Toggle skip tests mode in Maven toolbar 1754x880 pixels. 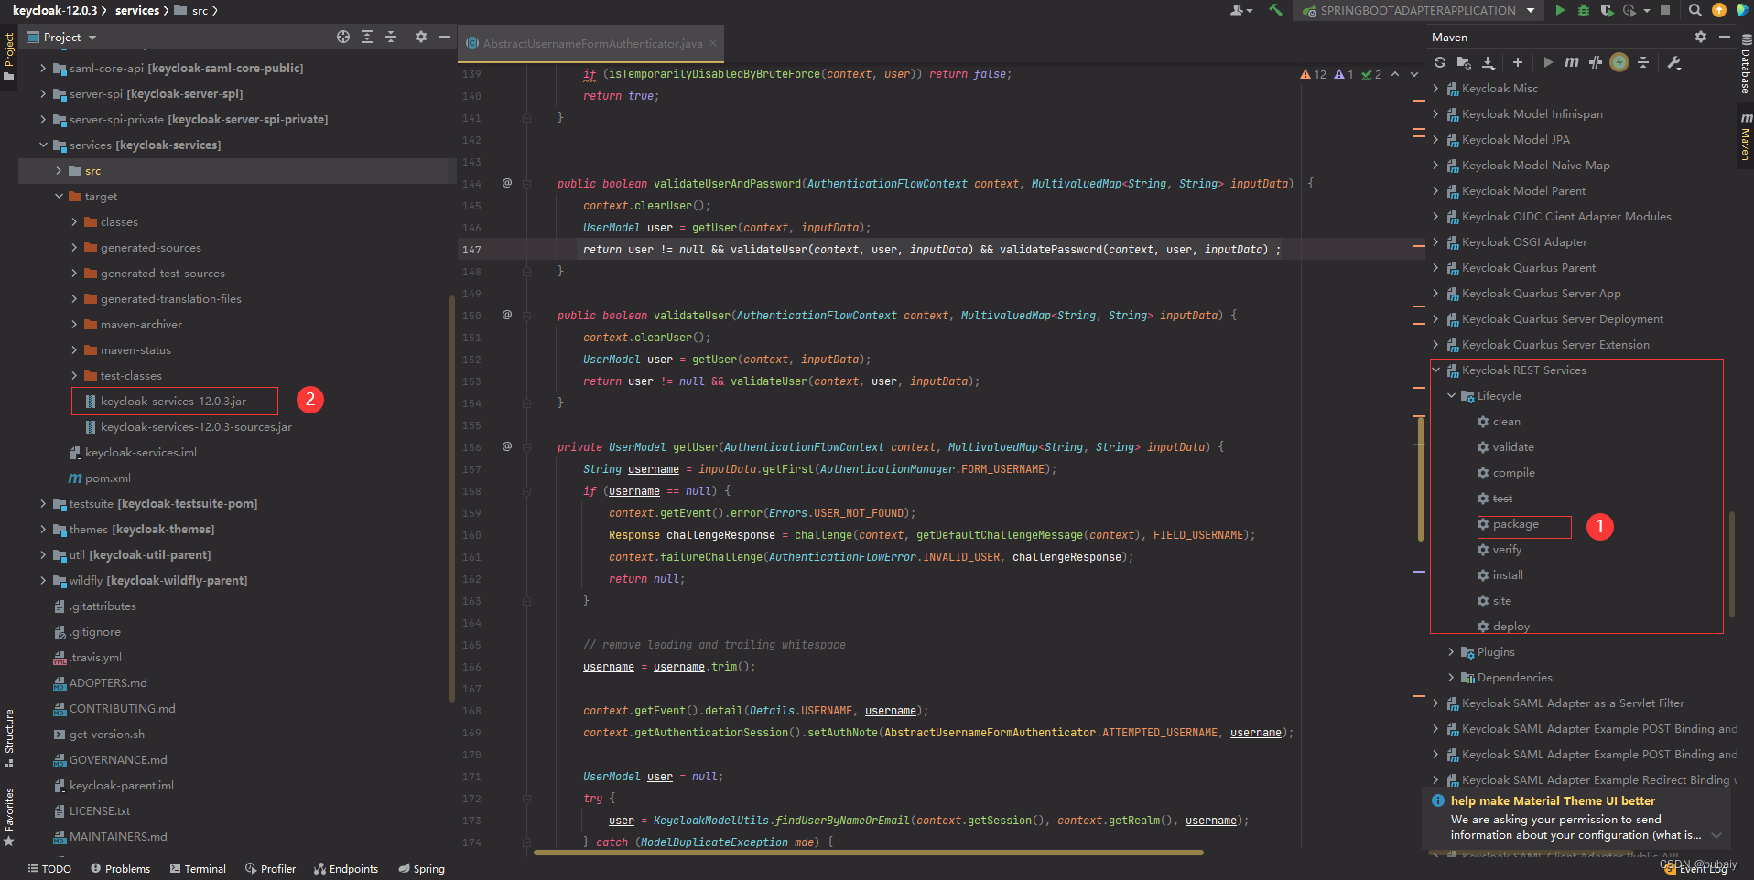point(1619,62)
